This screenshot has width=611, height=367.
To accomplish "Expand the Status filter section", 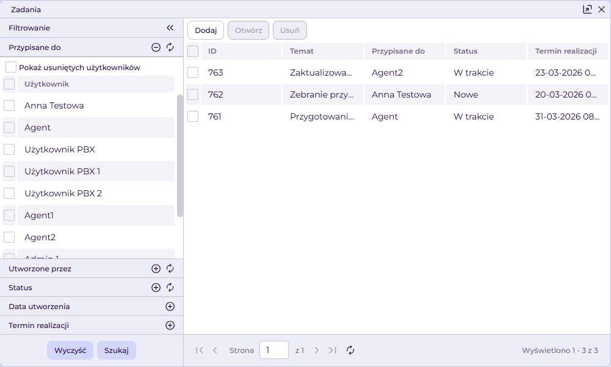I will coord(156,288).
